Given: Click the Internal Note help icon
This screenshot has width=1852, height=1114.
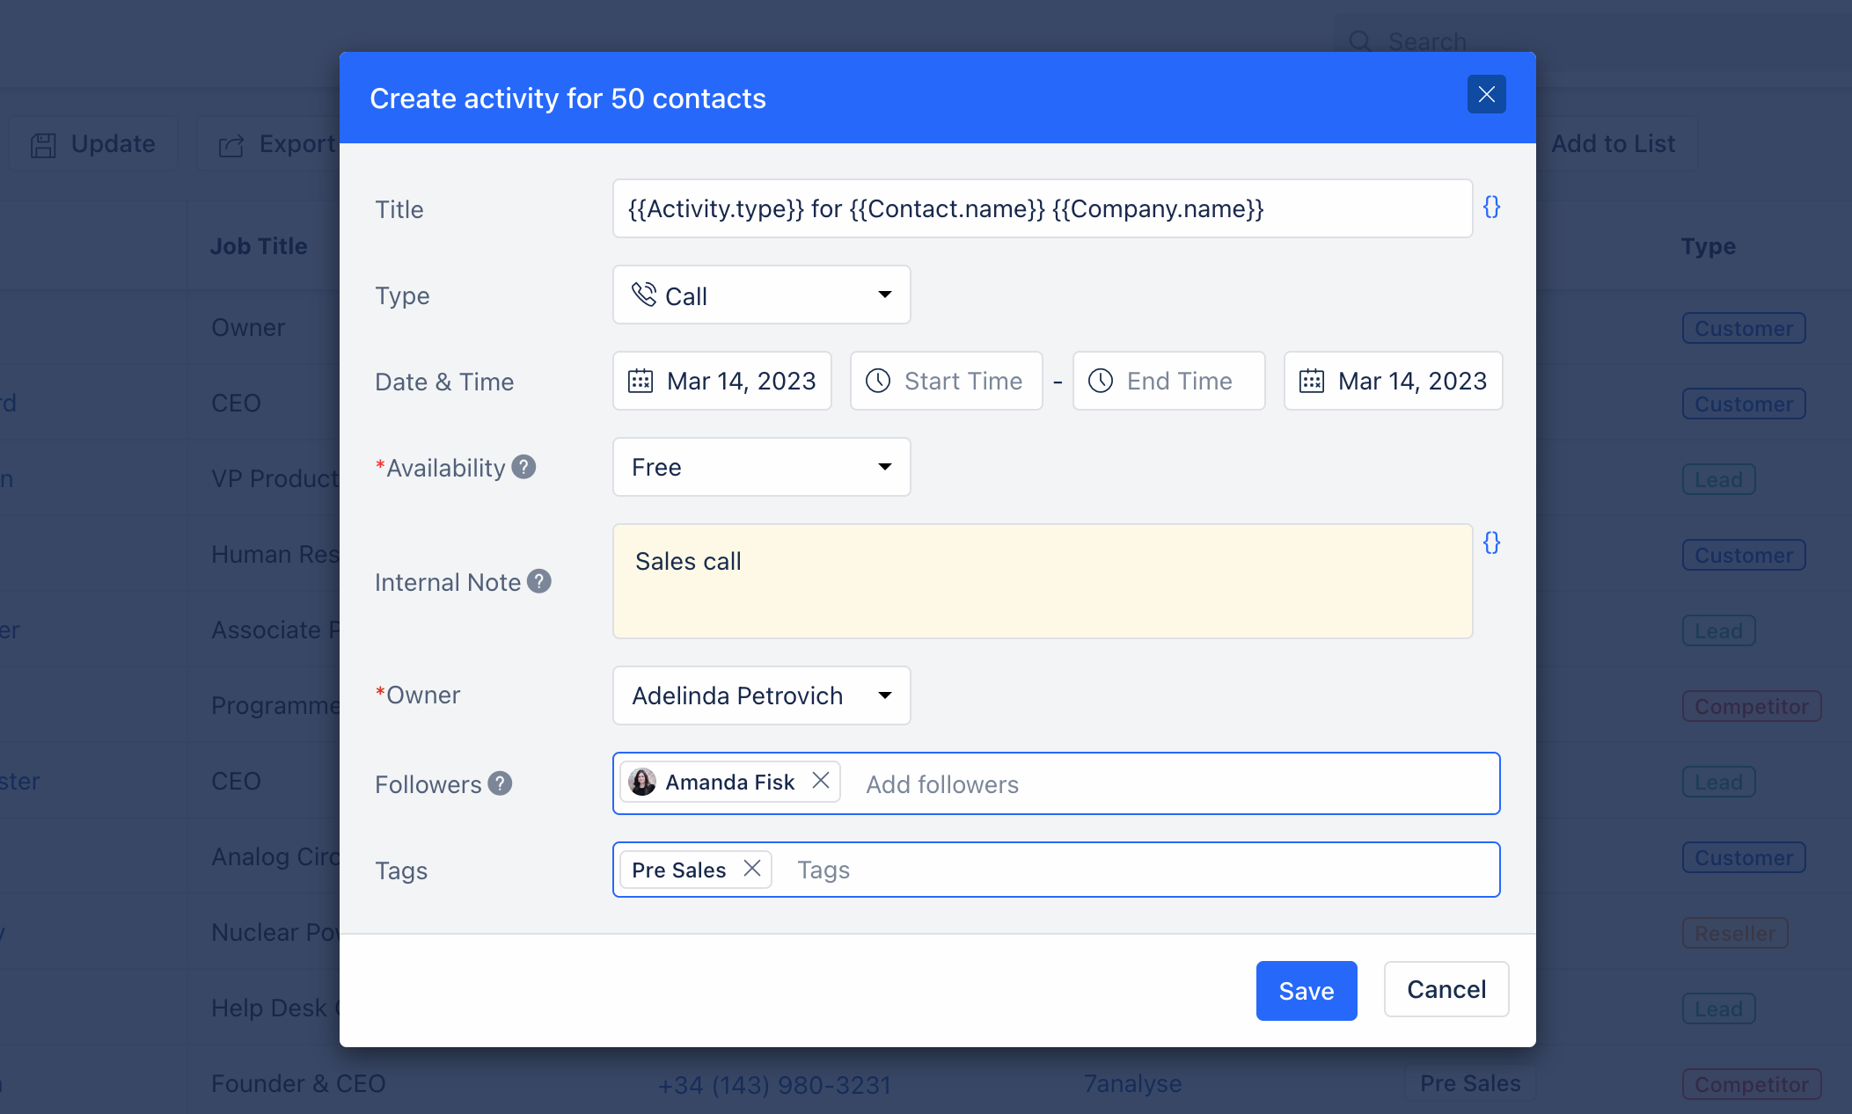Looking at the screenshot, I should (539, 581).
